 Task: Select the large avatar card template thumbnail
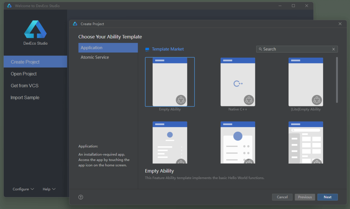238,143
